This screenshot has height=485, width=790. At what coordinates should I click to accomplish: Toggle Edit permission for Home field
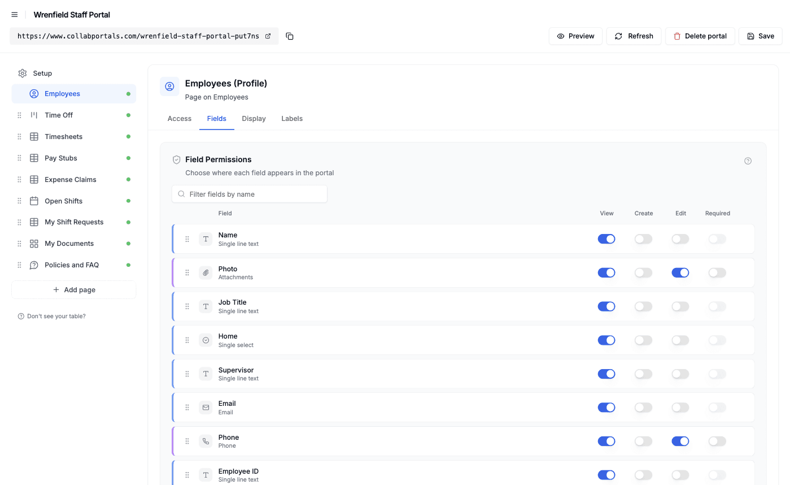point(680,340)
